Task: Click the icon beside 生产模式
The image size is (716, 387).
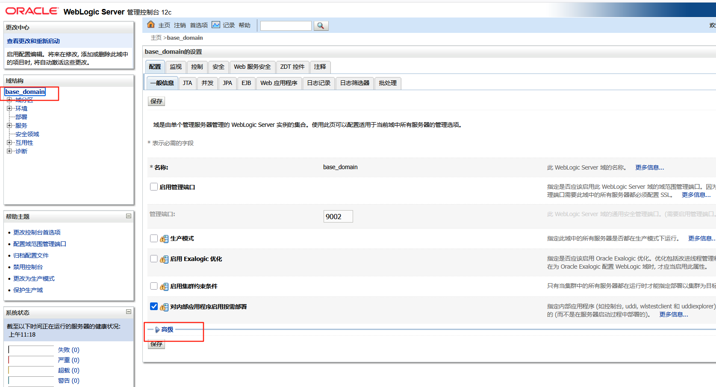Action: point(164,239)
